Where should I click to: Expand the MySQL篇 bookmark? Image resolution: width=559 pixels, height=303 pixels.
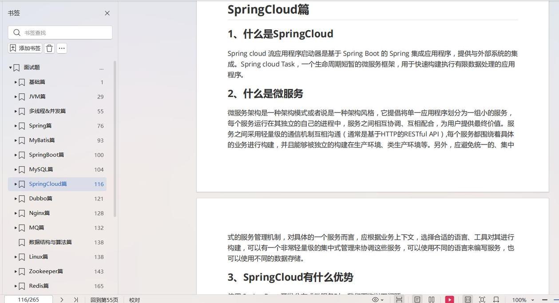tap(16, 169)
